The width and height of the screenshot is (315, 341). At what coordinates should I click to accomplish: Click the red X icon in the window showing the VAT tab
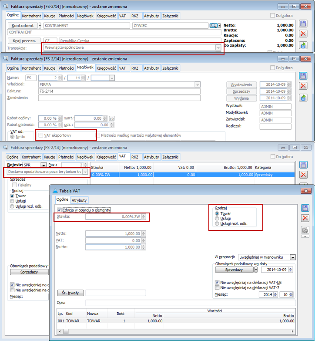pos(303,175)
